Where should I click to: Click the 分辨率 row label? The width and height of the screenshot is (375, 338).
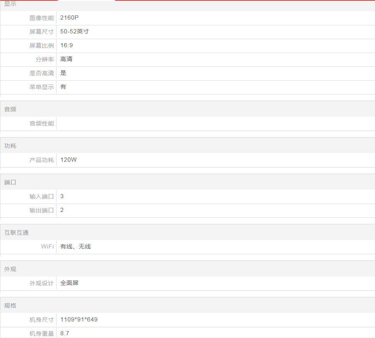(45, 60)
